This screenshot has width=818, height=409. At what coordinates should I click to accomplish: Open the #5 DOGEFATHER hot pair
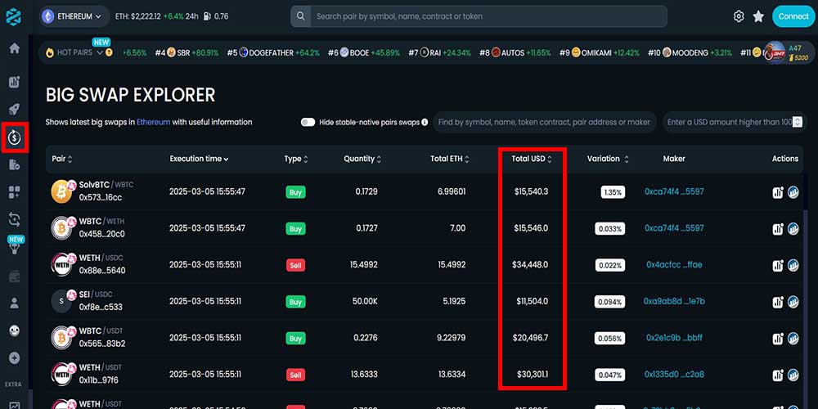(x=273, y=52)
